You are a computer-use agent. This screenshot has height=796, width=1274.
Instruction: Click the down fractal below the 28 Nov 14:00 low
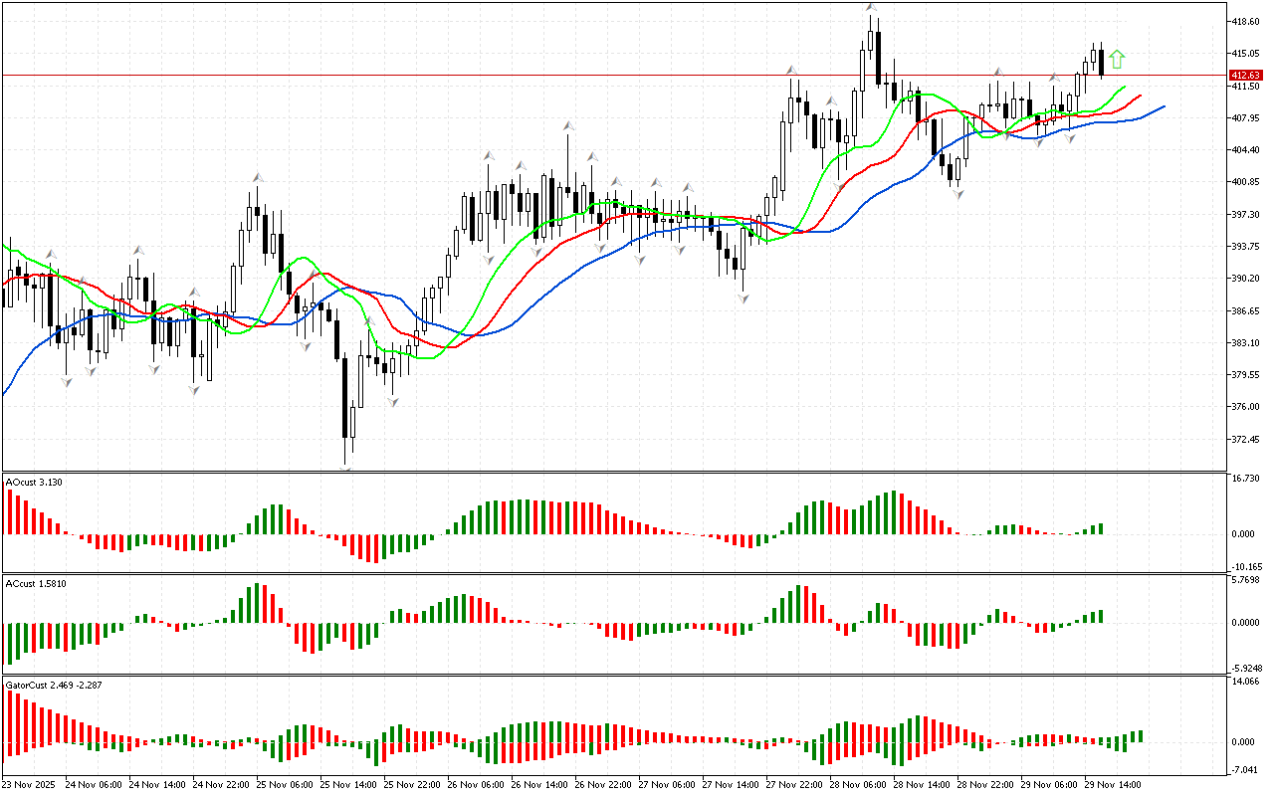957,194
